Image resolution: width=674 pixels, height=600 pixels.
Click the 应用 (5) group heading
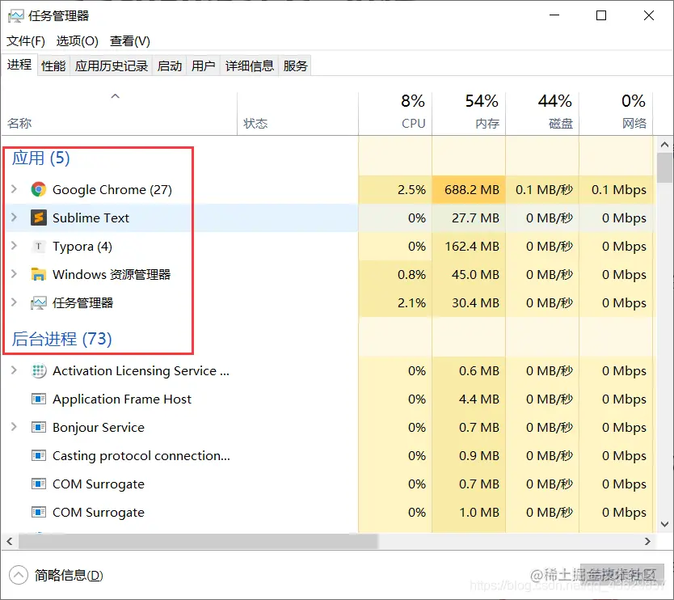pyautogui.click(x=40, y=158)
